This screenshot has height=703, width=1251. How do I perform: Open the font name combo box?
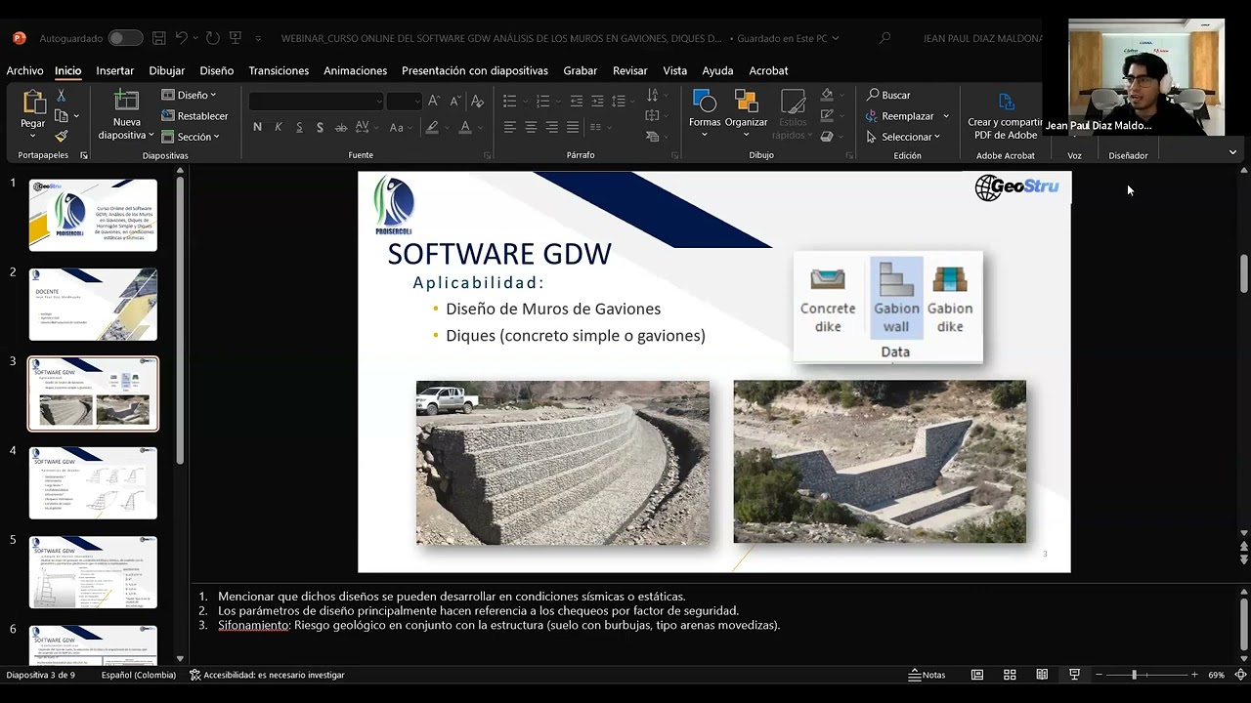[x=316, y=102]
